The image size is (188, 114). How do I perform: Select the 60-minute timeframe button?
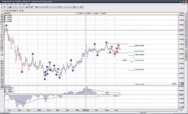[x=15, y=10]
